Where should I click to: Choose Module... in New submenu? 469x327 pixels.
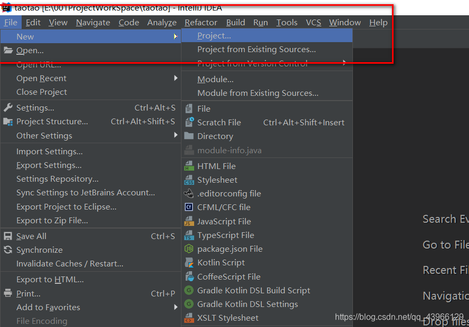coord(267,80)
